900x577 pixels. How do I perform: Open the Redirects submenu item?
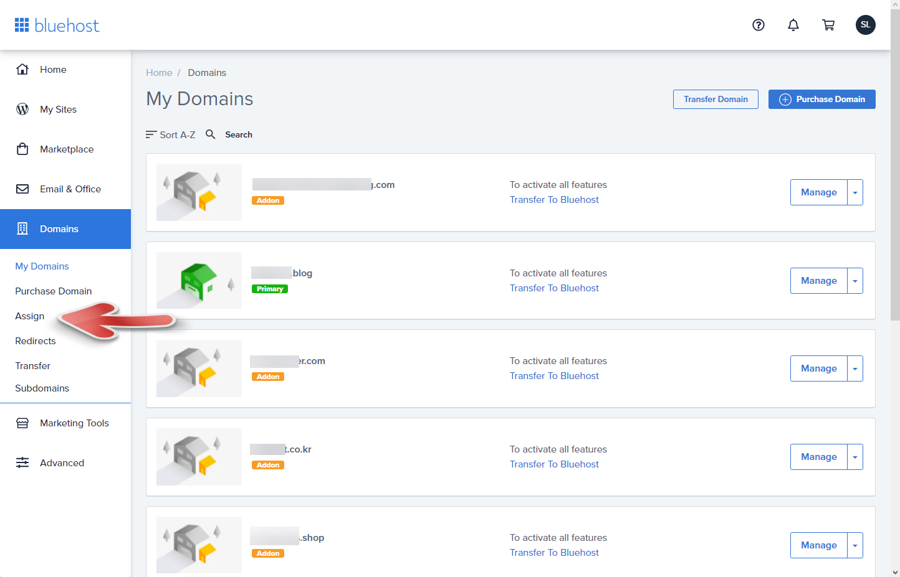[36, 341]
